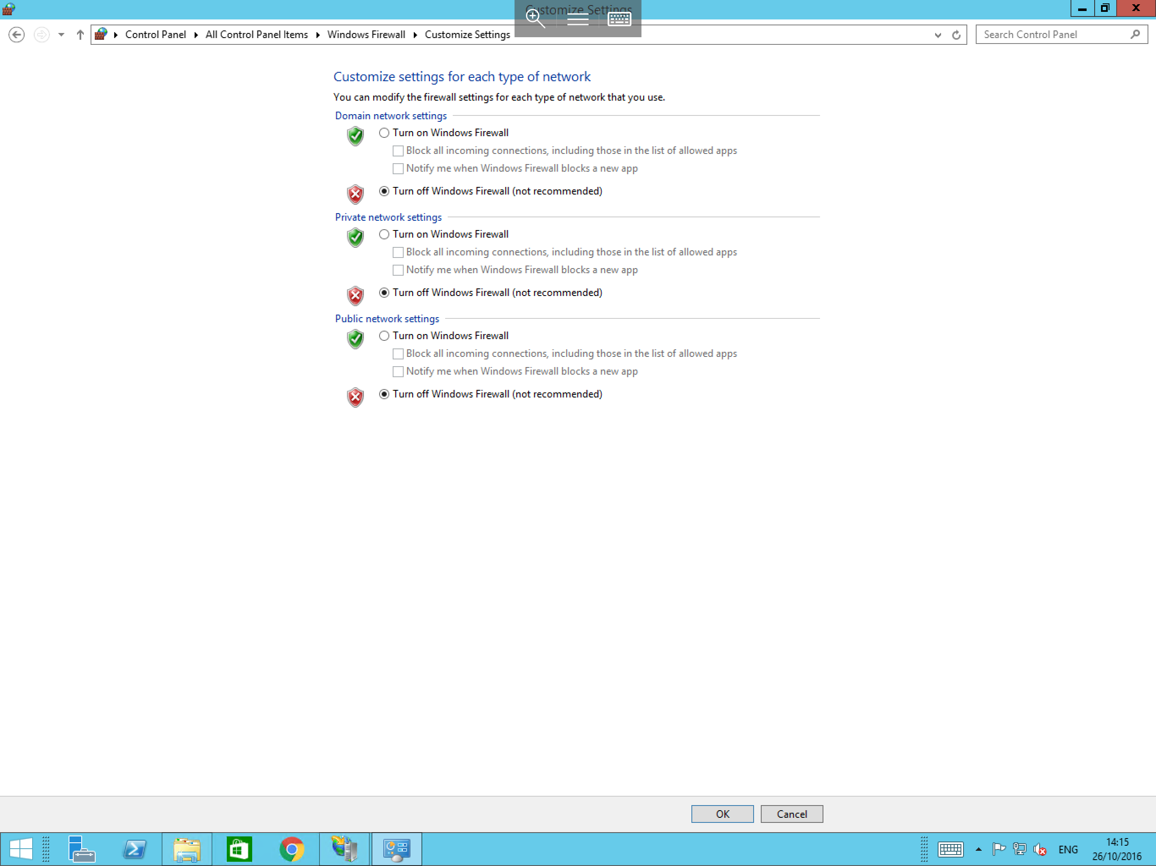
Task: Open address bar history dropdown
Action: click(x=938, y=35)
